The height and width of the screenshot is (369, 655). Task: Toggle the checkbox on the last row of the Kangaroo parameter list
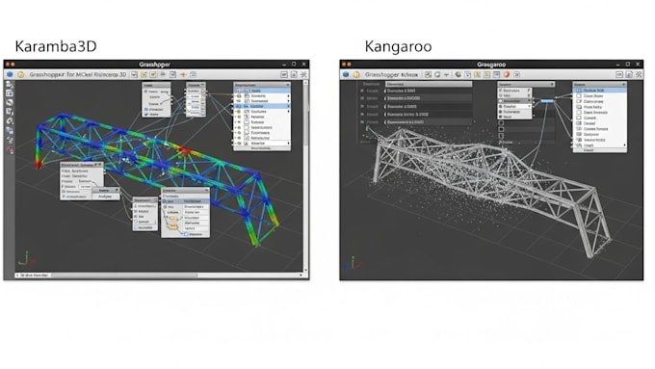(x=362, y=122)
